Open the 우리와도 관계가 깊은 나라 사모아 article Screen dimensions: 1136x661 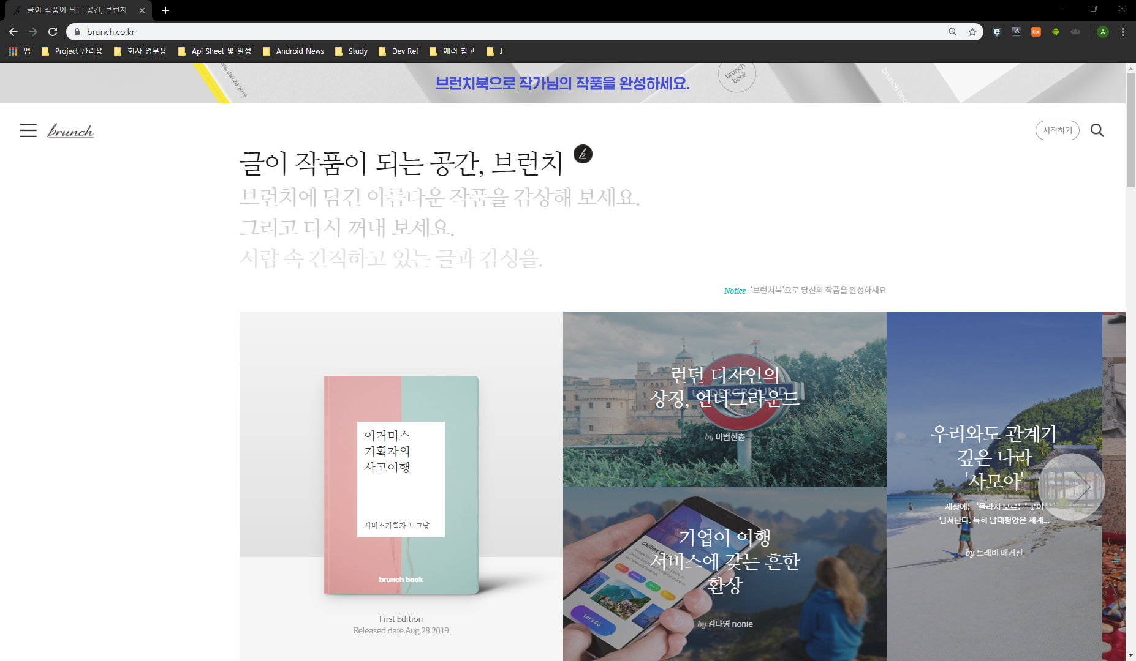pyautogui.click(x=994, y=486)
